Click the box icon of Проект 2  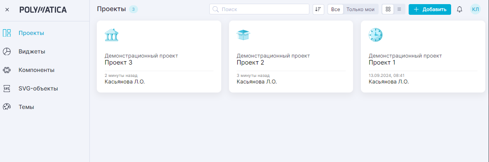point(243,35)
